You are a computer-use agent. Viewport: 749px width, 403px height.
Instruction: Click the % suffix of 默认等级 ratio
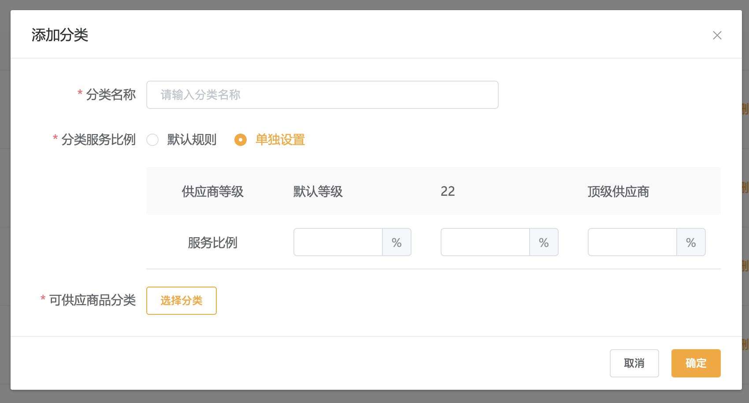397,242
